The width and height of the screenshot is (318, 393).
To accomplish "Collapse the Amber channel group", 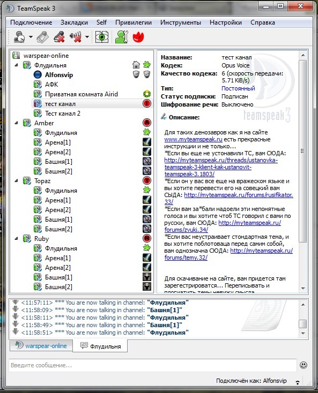I will click(x=16, y=123).
